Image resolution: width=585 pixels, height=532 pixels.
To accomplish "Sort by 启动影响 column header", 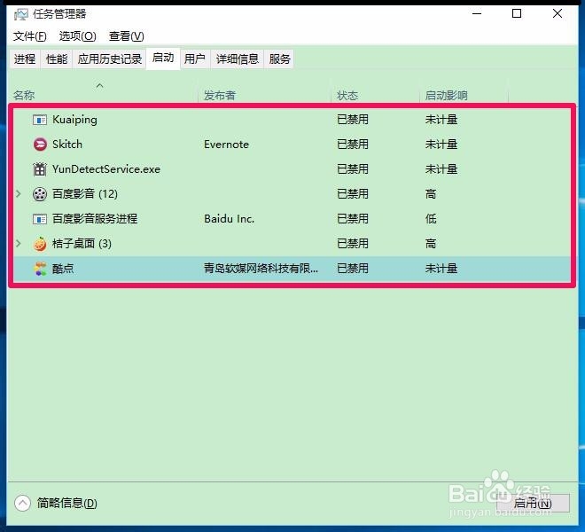I will (x=446, y=96).
